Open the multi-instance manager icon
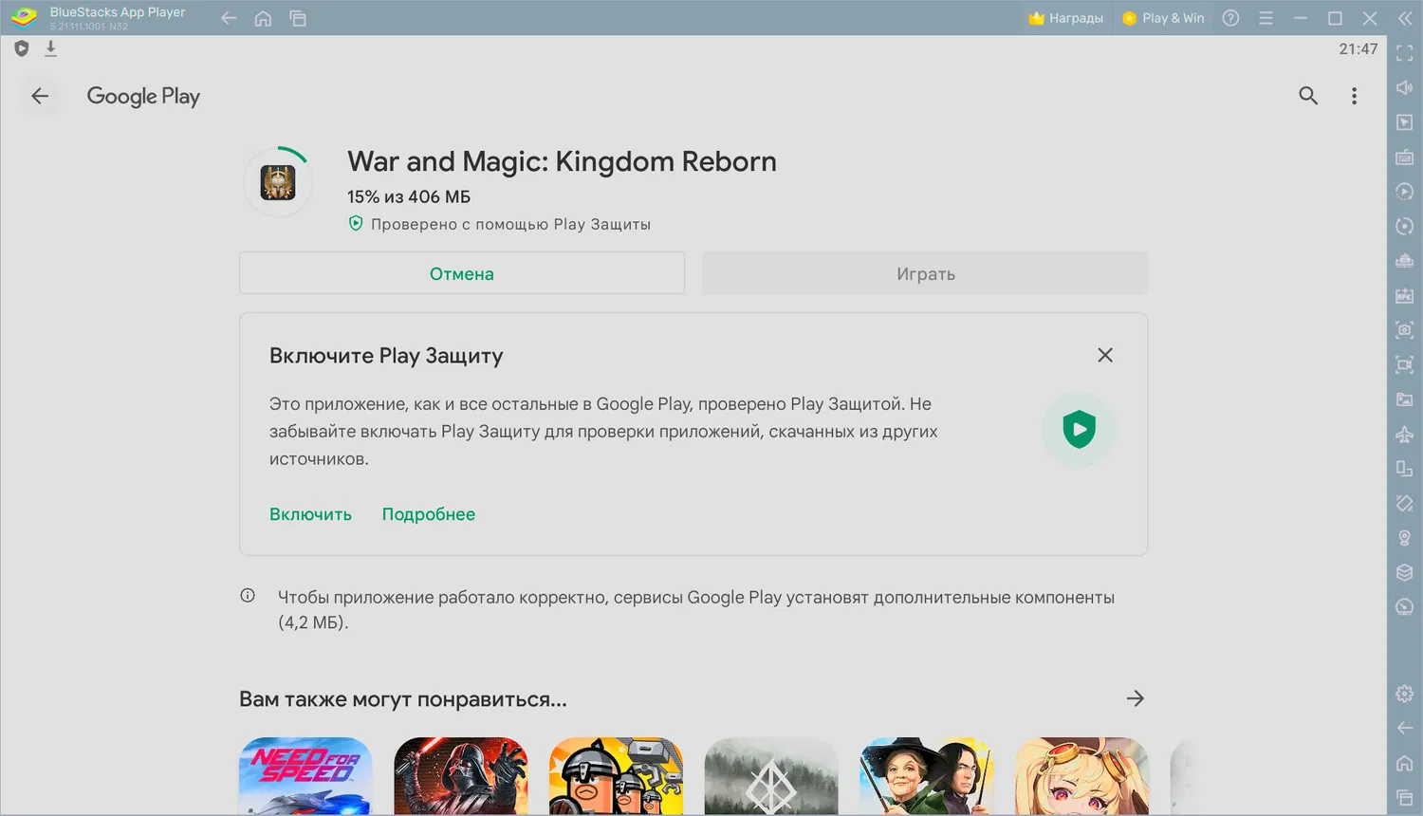The image size is (1423, 816). (x=1405, y=572)
